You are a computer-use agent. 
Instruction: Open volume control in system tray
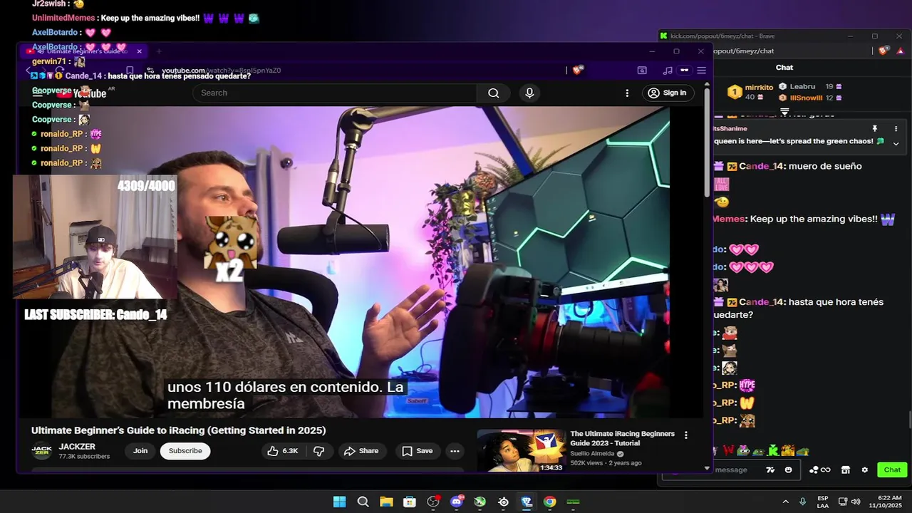point(856,502)
